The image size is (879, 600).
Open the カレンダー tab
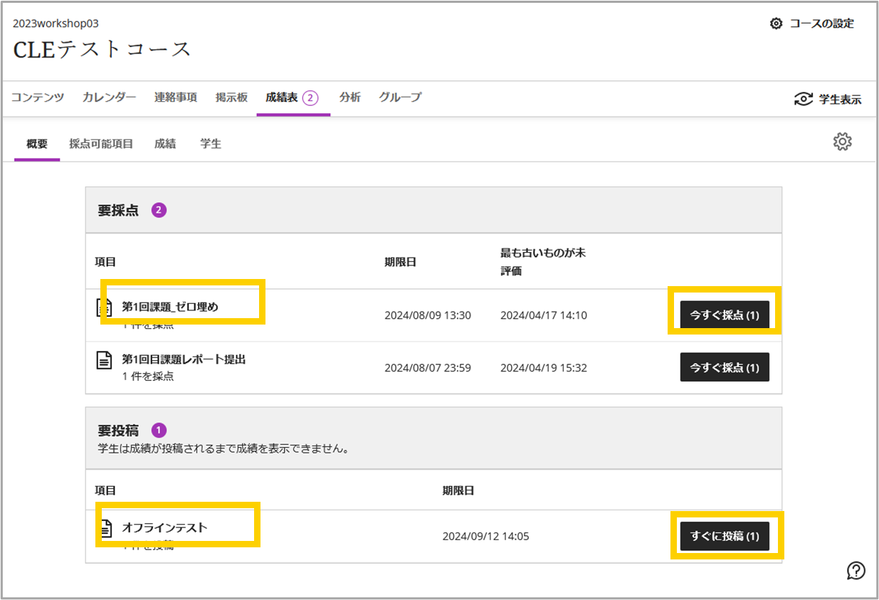coord(109,98)
